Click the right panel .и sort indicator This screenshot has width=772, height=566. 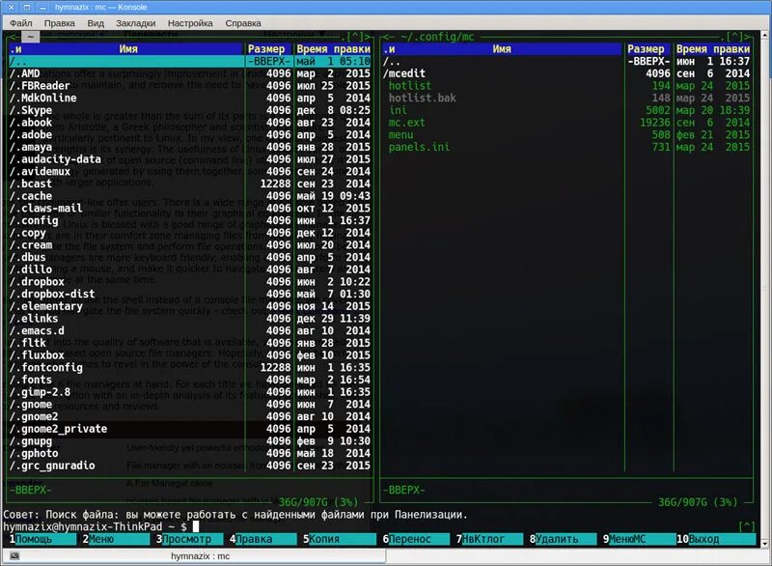(389, 48)
